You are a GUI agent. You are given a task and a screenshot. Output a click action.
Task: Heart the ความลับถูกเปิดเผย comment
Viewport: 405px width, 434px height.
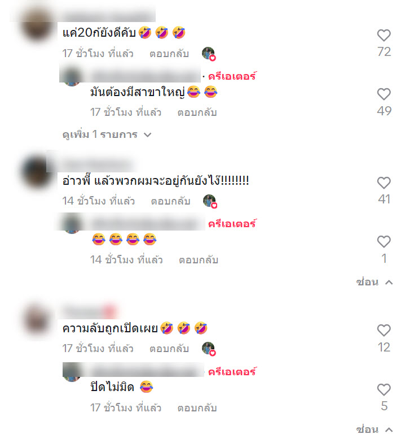click(x=384, y=331)
